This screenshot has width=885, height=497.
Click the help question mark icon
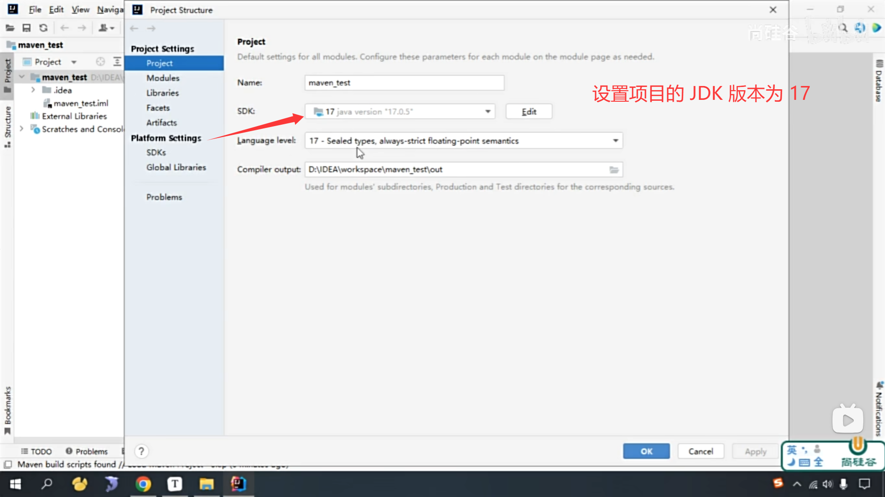[142, 451]
